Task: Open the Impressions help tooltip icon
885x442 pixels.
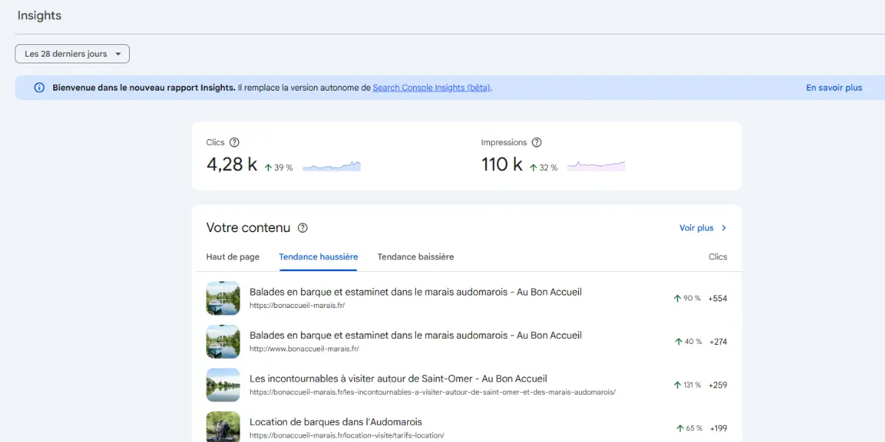Action: pyautogui.click(x=536, y=142)
